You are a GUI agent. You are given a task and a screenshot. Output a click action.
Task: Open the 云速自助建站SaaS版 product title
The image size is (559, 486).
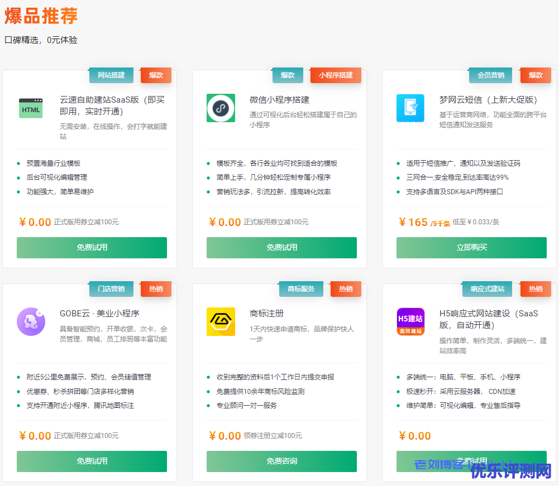click(112, 105)
